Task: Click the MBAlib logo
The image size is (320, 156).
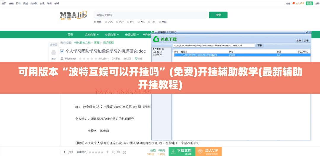Action: pyautogui.click(x=73, y=15)
